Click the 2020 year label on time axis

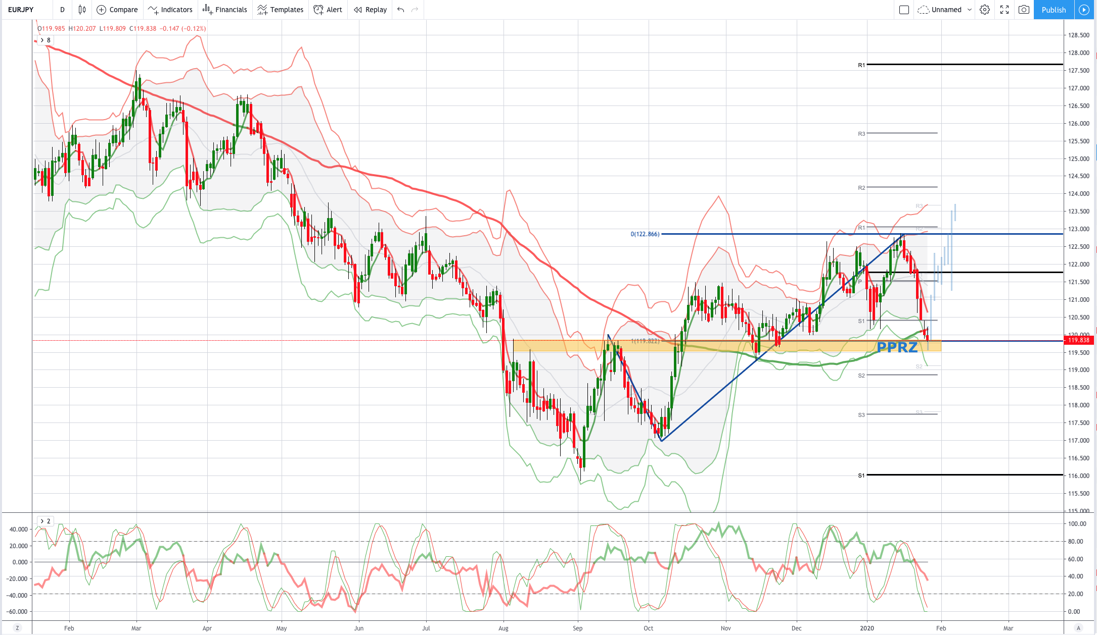pyautogui.click(x=867, y=628)
